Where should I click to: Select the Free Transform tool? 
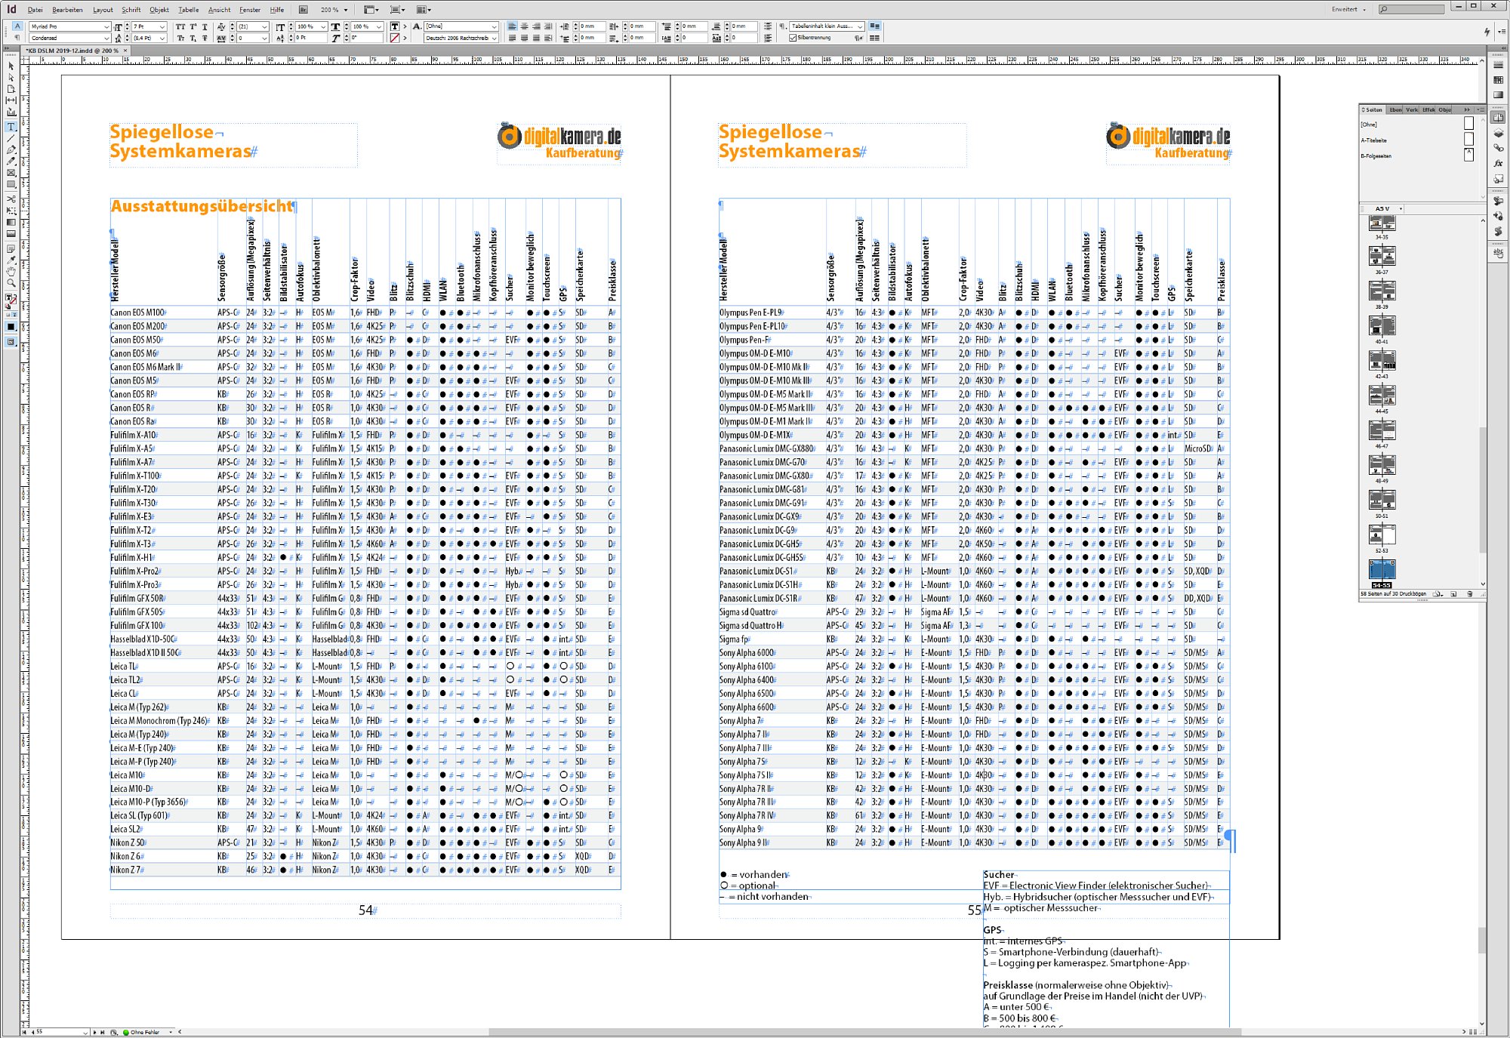click(x=11, y=211)
